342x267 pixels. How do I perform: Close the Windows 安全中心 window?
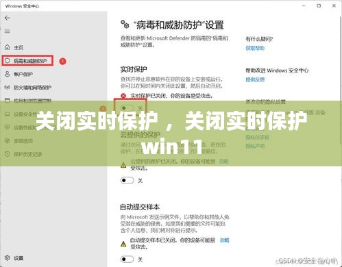(x=334, y=6)
